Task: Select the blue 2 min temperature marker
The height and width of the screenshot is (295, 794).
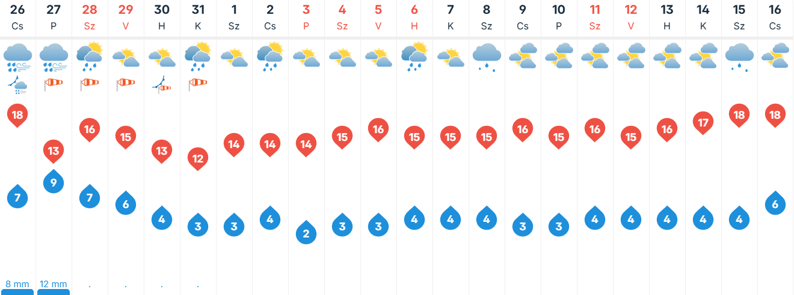Action: point(306,232)
